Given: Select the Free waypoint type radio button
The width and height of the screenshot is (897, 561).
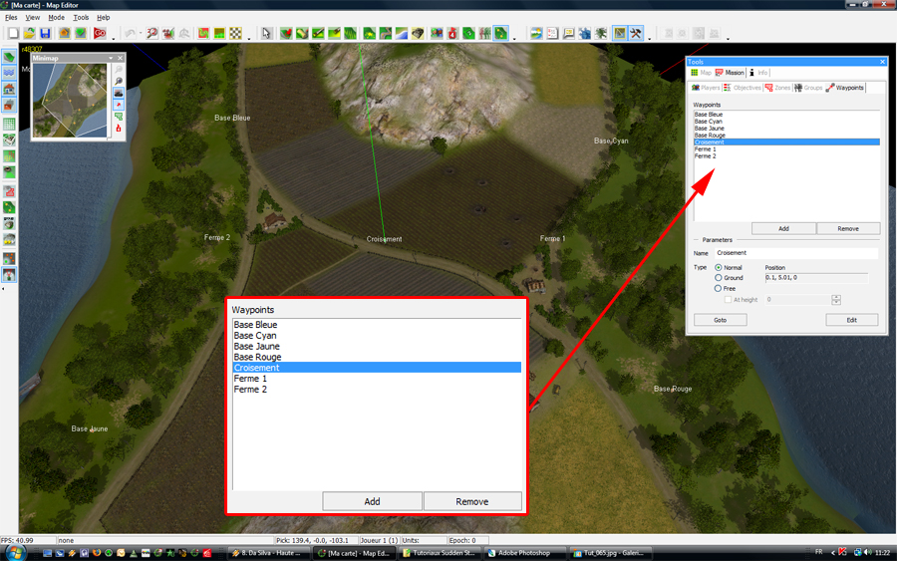Looking at the screenshot, I should 718,289.
